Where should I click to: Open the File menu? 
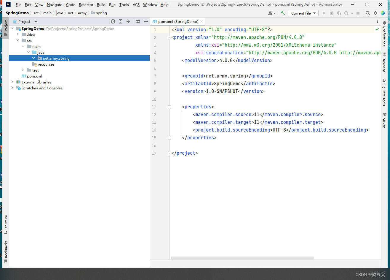pyautogui.click(x=18, y=4)
